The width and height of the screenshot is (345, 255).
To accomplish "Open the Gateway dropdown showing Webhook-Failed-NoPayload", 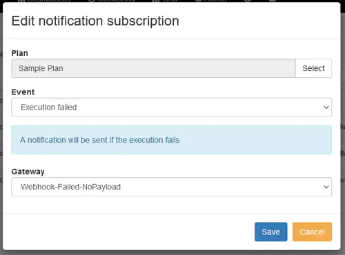I will click(x=171, y=187).
